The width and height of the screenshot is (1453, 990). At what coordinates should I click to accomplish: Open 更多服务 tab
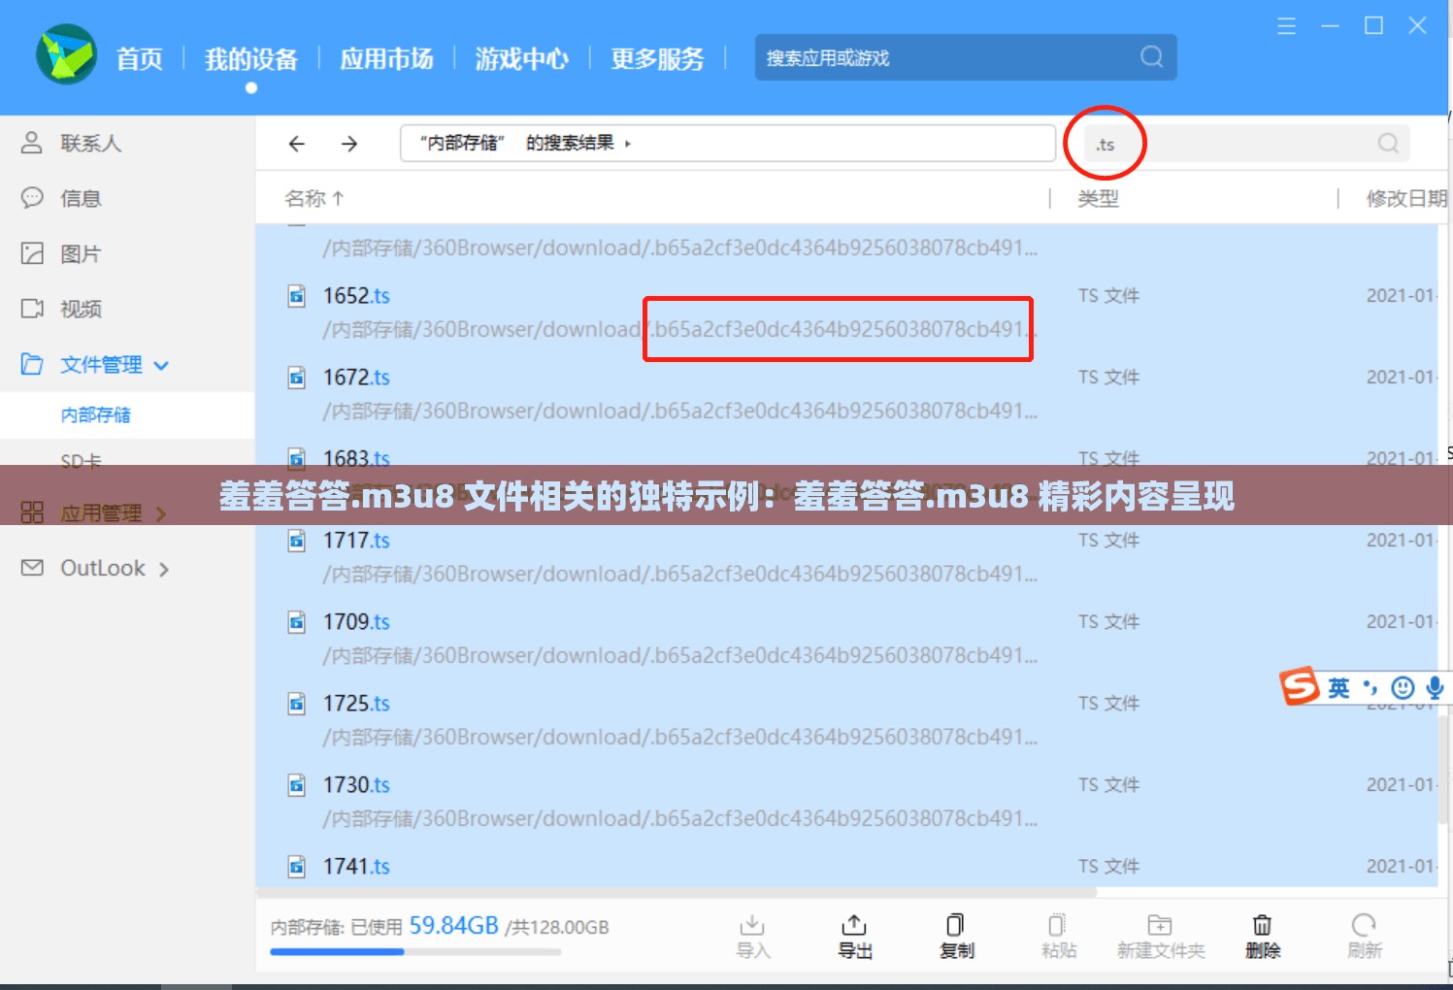point(657,59)
